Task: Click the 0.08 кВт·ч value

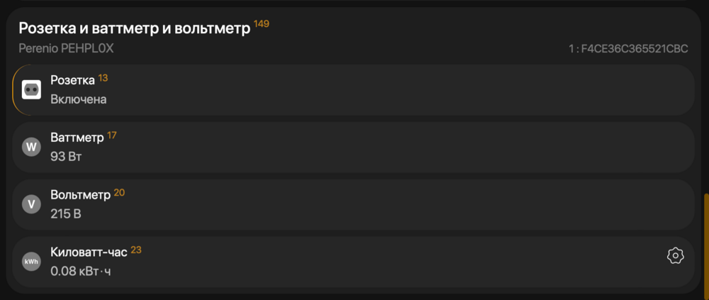Action: [81, 271]
